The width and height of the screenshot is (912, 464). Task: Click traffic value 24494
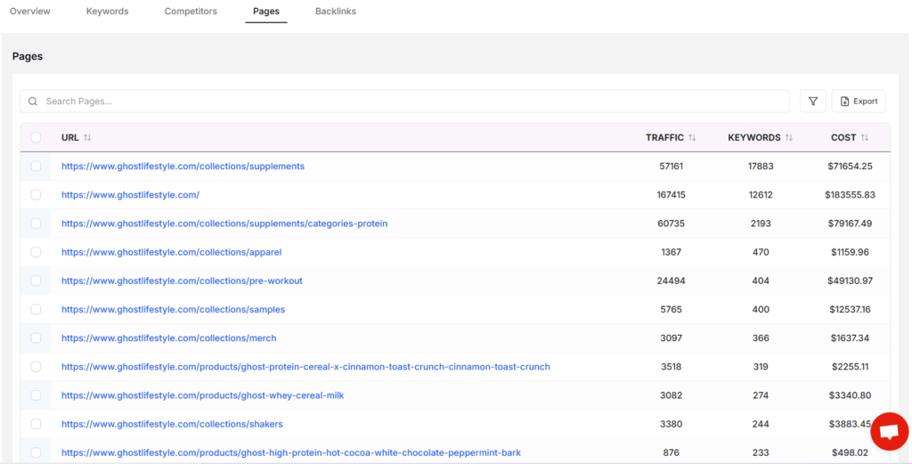coord(672,281)
